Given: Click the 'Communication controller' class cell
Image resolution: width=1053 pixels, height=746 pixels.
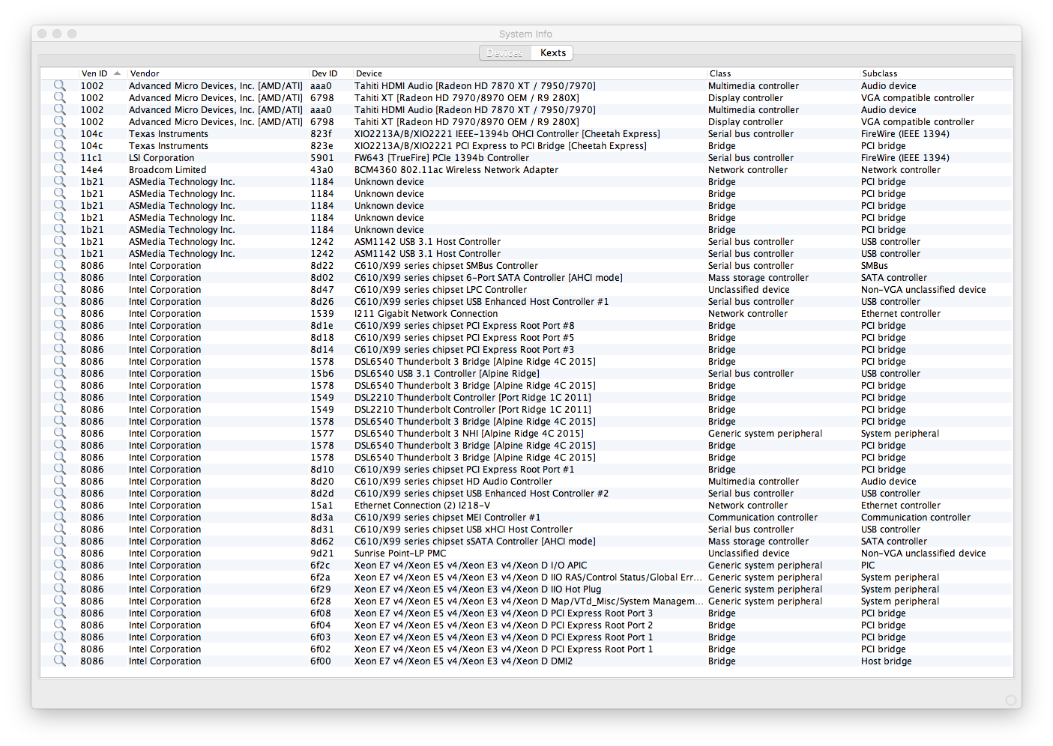Looking at the screenshot, I should coord(763,518).
